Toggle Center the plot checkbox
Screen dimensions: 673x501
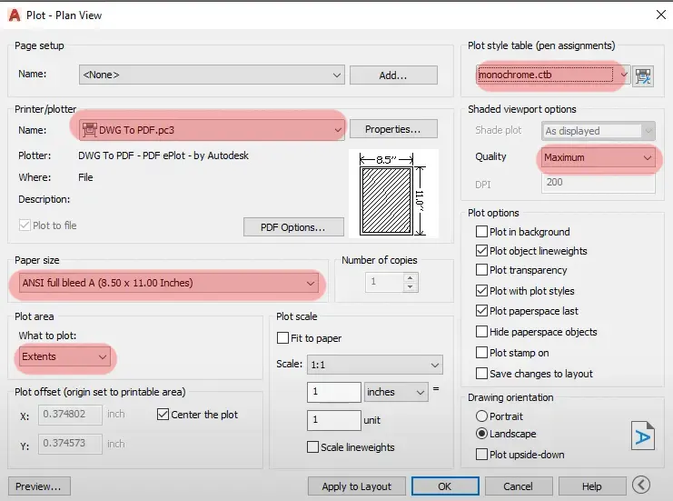click(163, 415)
